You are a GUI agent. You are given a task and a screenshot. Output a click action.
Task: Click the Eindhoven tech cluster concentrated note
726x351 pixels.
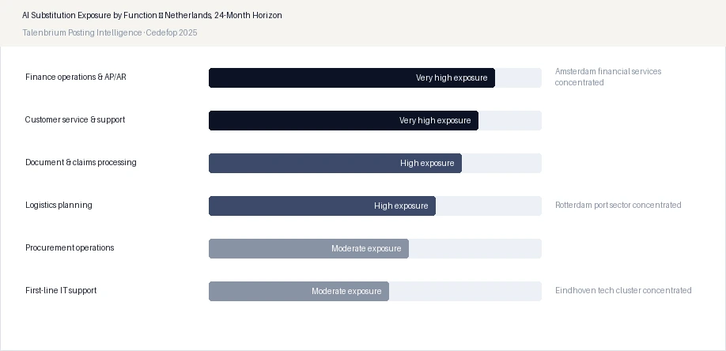[x=623, y=290]
